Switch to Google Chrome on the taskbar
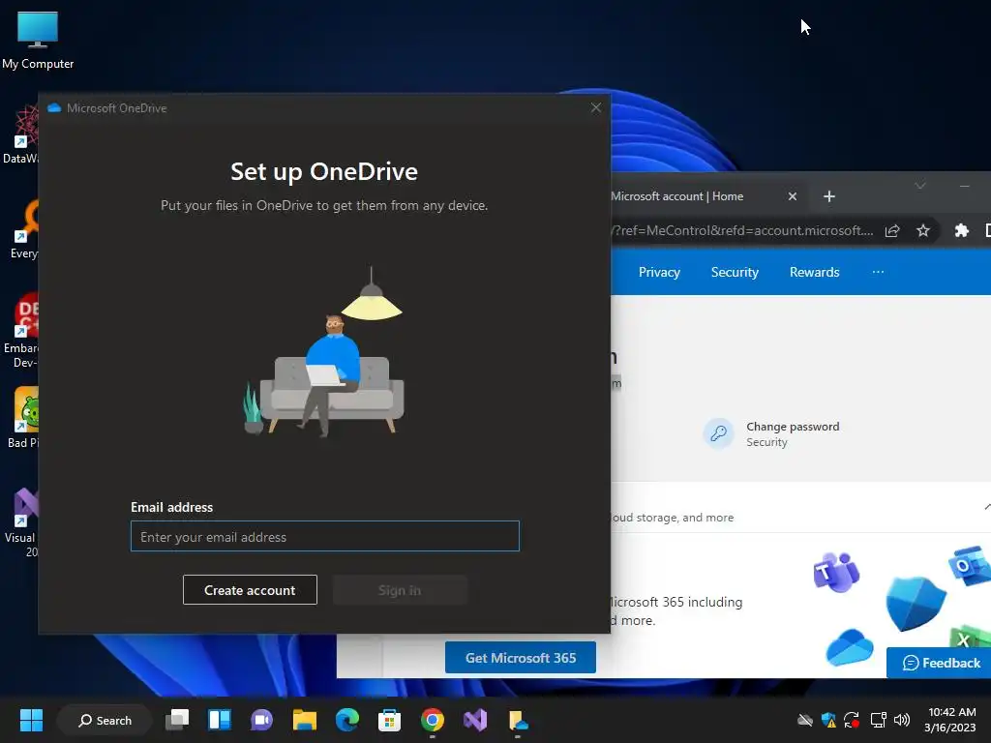Image resolution: width=991 pixels, height=743 pixels. [x=433, y=720]
